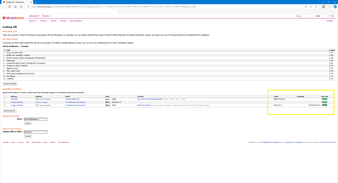Reload the page with the refresh icon
Screen dimensions: 338x183
[9, 7]
